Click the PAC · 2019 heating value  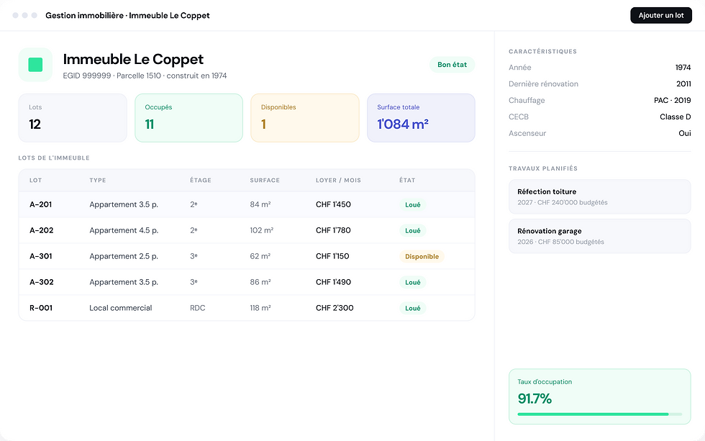tap(672, 100)
